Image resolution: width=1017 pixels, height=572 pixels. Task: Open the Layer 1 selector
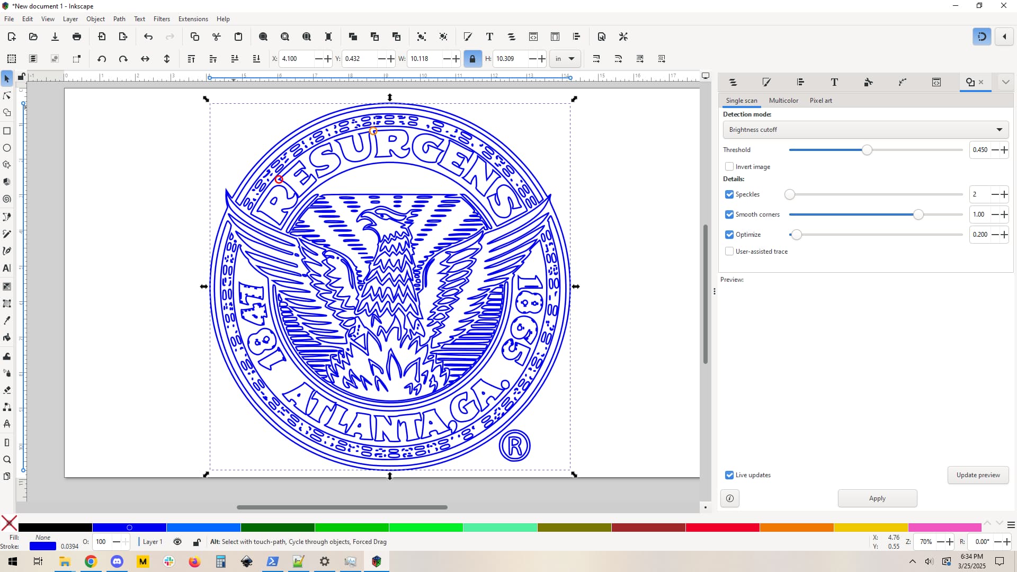153,542
